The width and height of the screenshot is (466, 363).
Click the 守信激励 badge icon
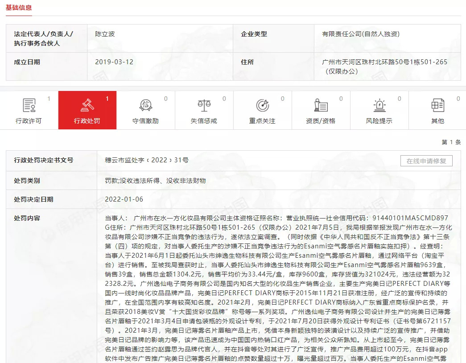click(x=146, y=106)
